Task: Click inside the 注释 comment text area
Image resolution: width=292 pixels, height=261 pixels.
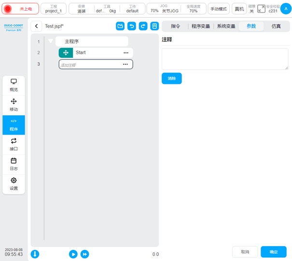Action: coord(224,59)
